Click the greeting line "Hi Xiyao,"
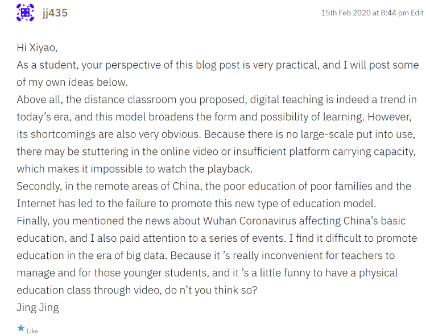Screen dimensions: 426x336 pos(39,48)
